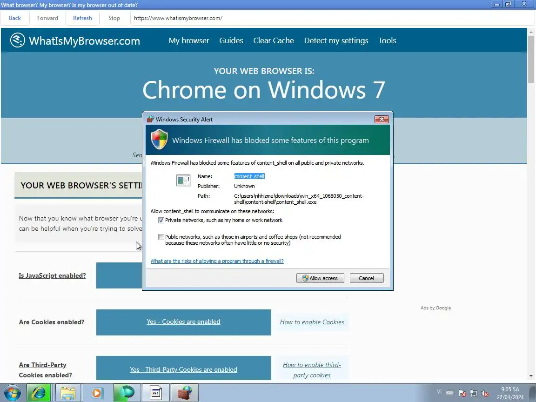The height and width of the screenshot is (402, 536).
Task: Click the page vertical scrollbar thumb
Action: [531, 59]
